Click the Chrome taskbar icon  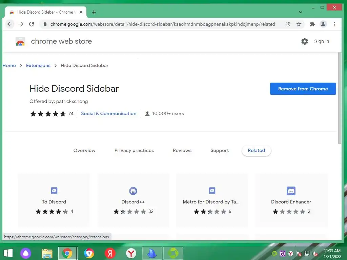(67, 253)
